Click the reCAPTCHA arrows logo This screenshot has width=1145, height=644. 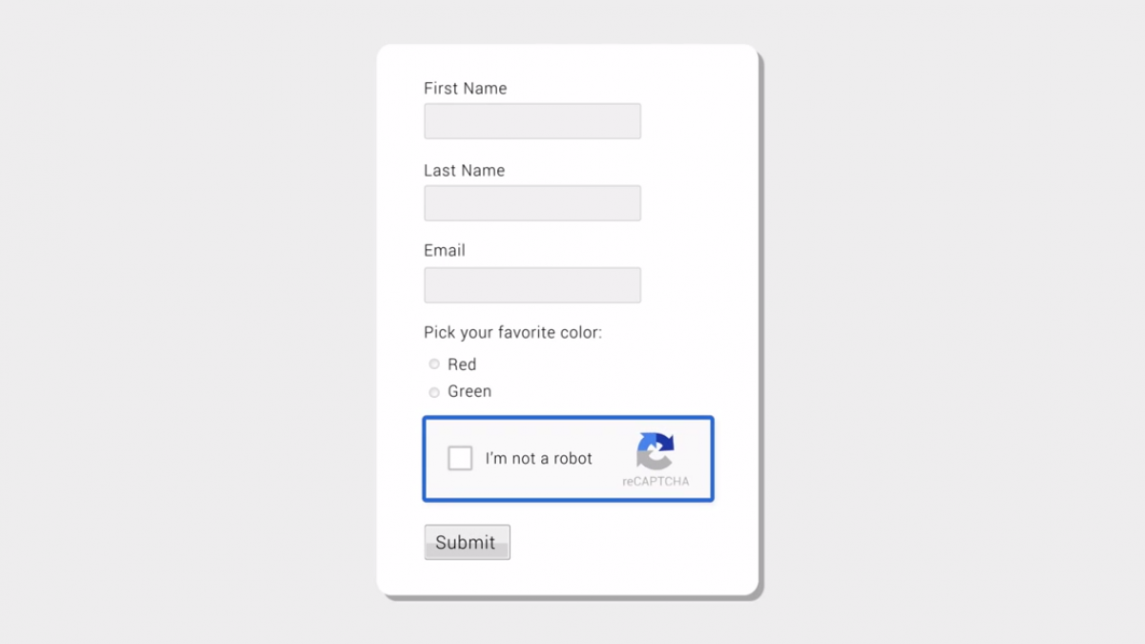click(x=656, y=450)
